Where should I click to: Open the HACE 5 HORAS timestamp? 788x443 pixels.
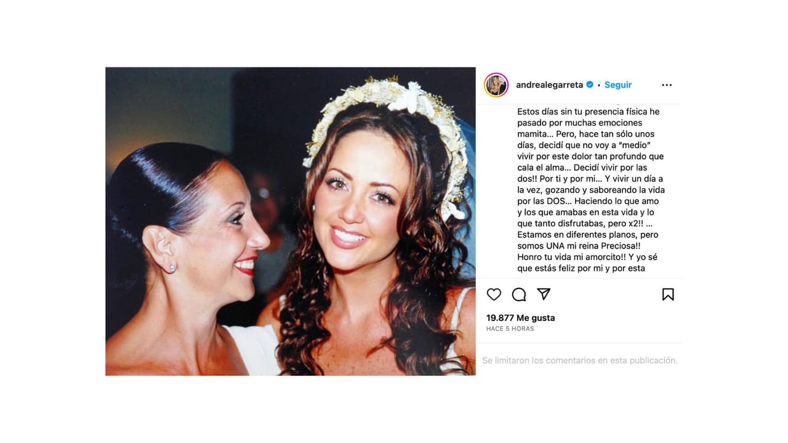[510, 329]
